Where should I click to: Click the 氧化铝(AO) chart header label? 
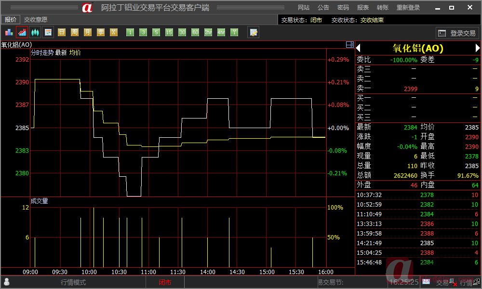(16, 44)
